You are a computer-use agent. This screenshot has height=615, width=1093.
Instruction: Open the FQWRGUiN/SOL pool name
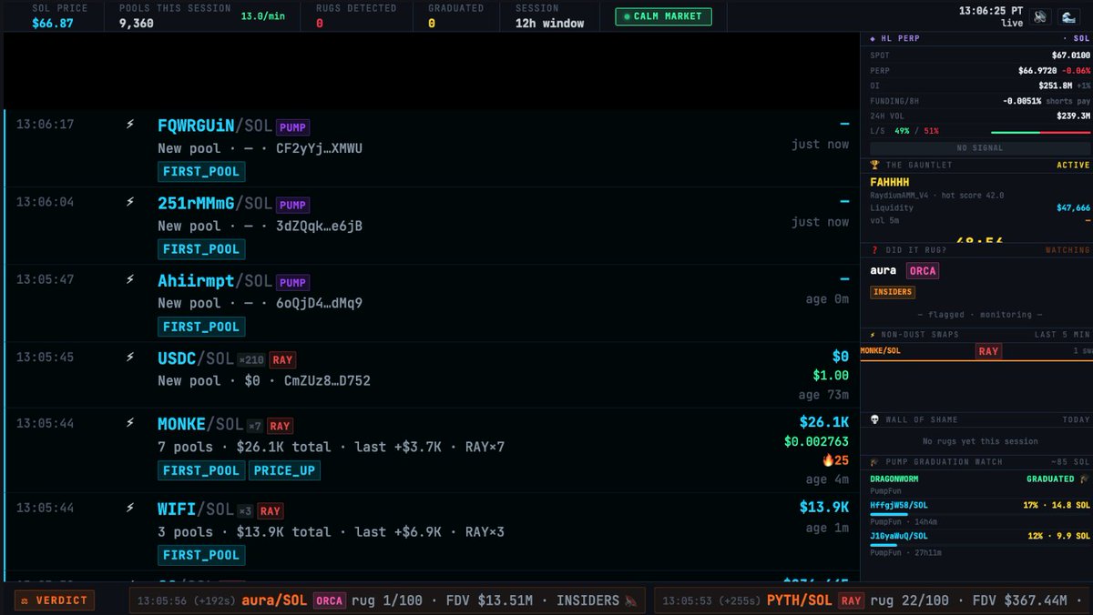click(215, 126)
